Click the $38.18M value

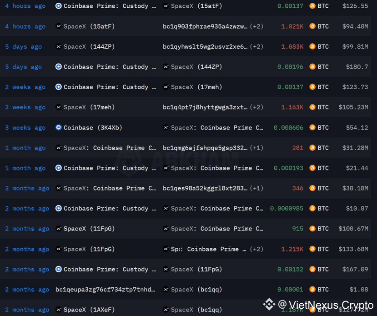tap(355, 188)
